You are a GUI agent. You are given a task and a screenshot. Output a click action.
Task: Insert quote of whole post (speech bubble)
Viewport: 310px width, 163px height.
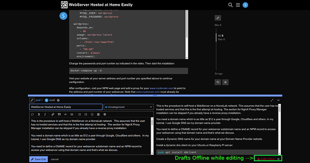33,114
